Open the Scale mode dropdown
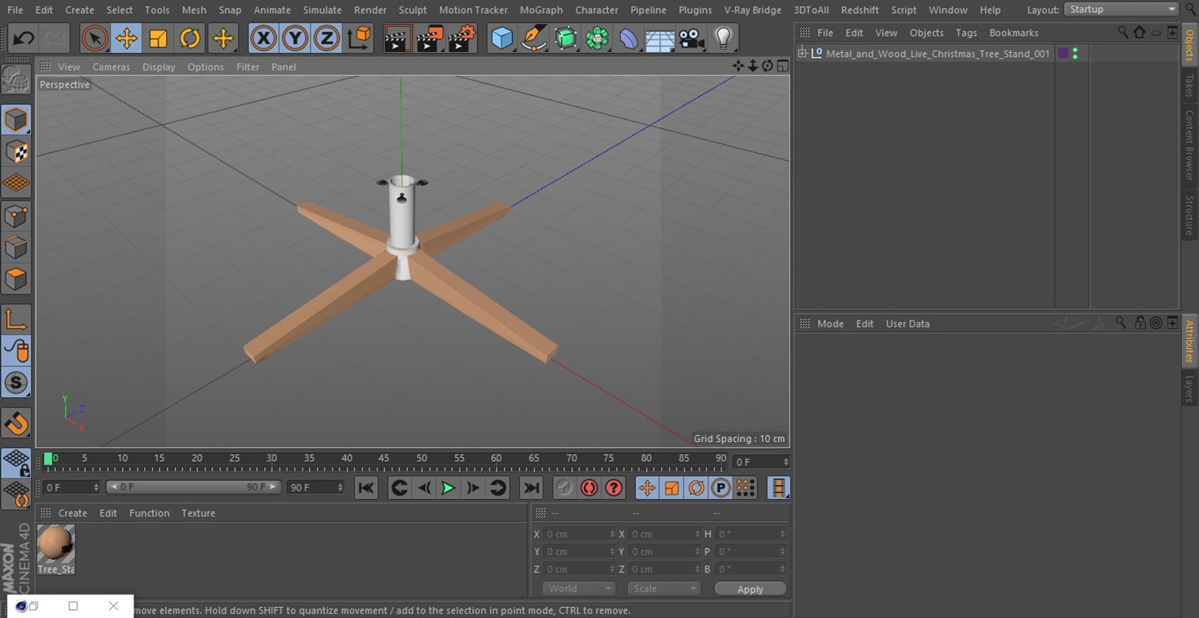The width and height of the screenshot is (1199, 618). coord(664,589)
